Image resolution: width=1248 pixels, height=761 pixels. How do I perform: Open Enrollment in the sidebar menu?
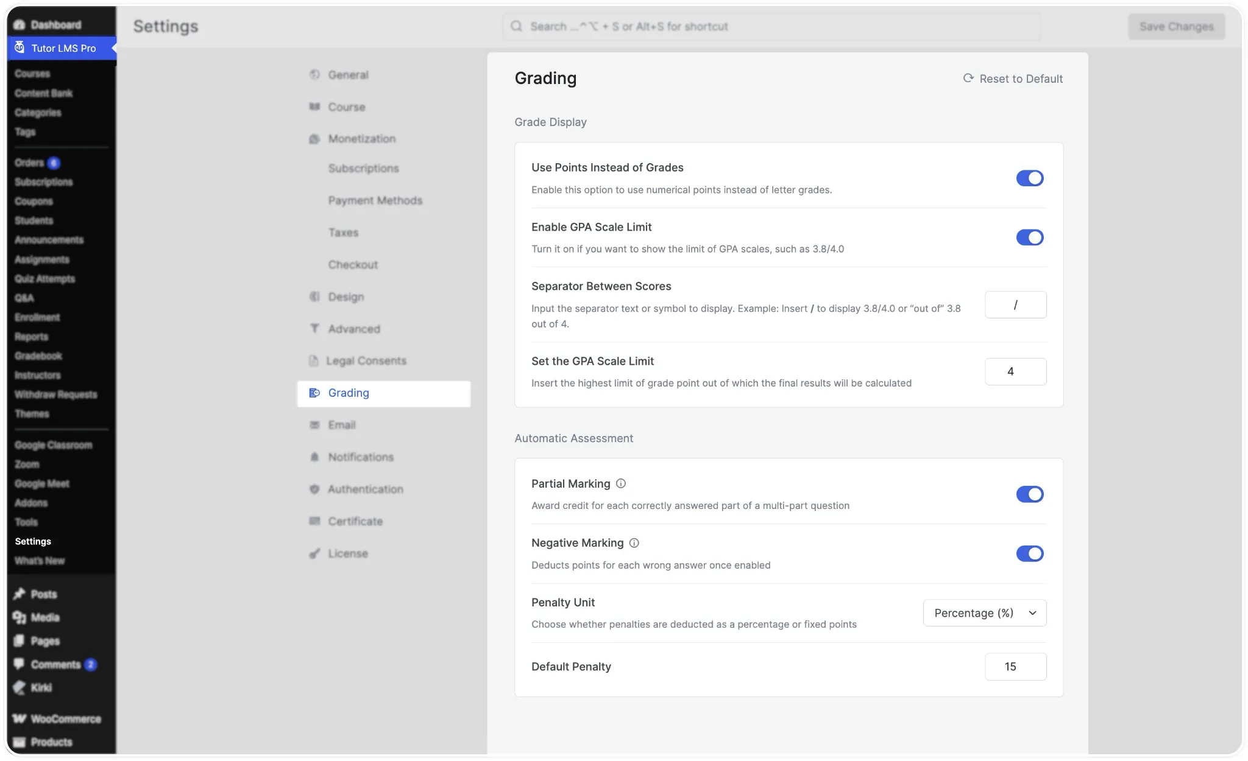tap(37, 317)
